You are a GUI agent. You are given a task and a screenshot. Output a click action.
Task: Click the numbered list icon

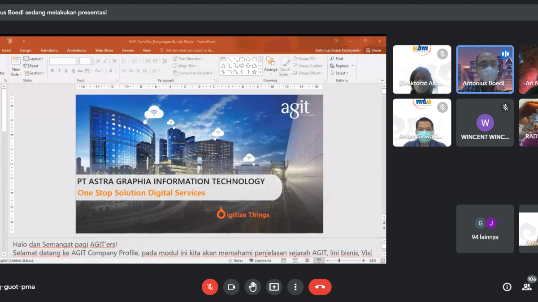point(135,60)
